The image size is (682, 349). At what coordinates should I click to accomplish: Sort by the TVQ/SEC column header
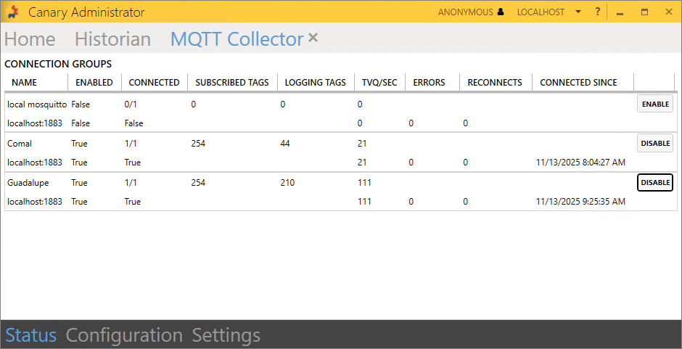379,83
